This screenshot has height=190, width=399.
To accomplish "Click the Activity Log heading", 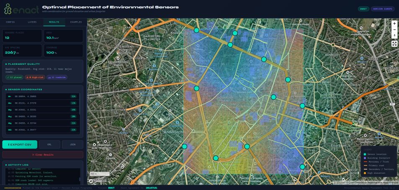I will pos(17,165).
